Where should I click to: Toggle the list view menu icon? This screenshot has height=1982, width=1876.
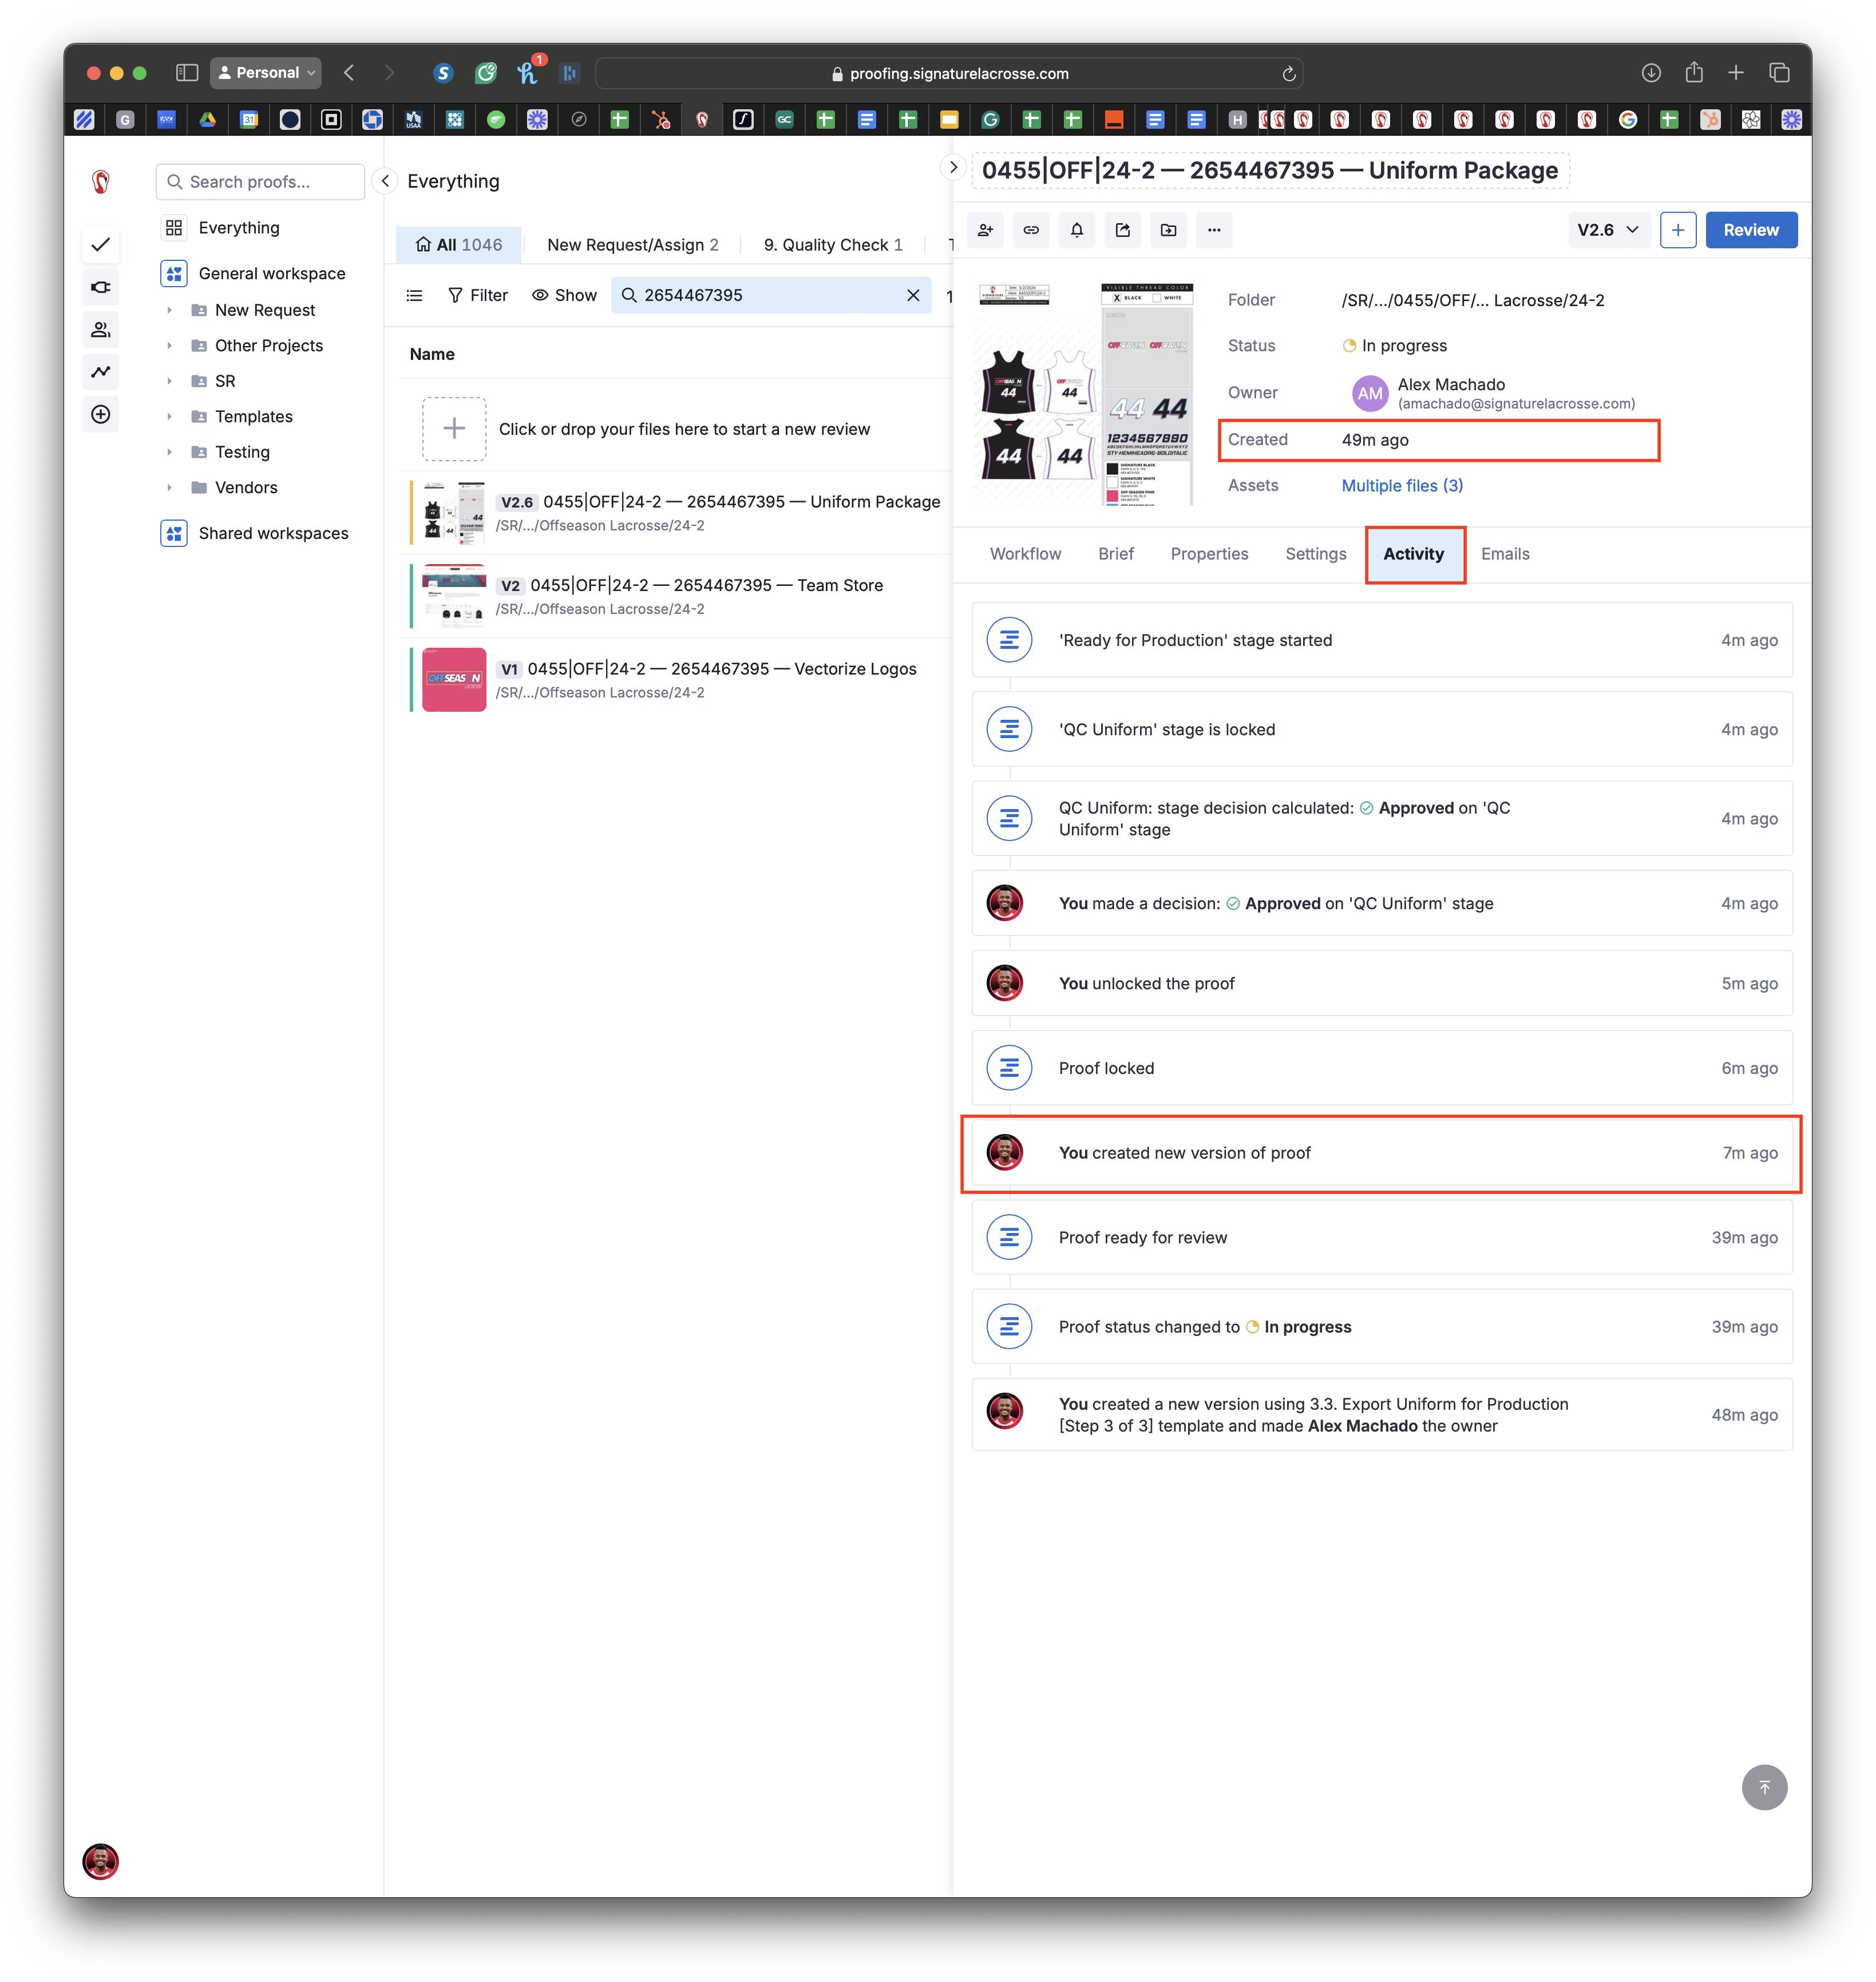pos(414,295)
